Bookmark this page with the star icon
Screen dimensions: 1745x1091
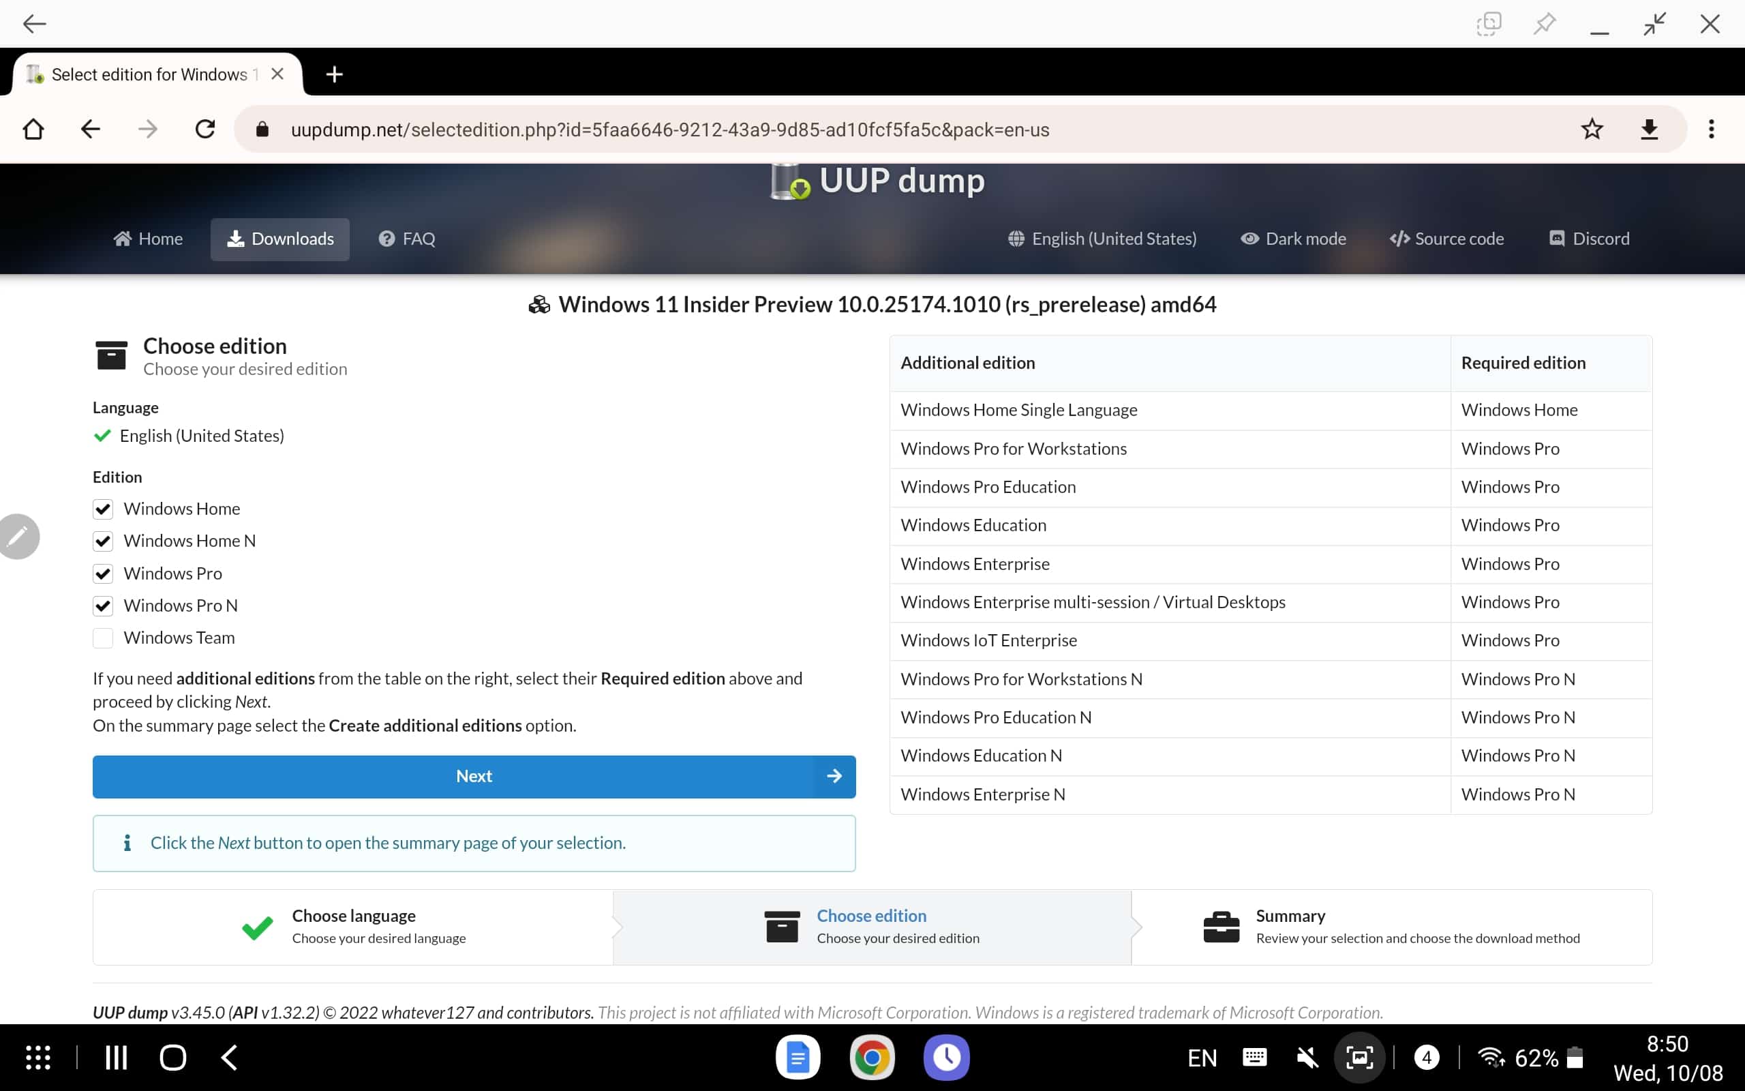pyautogui.click(x=1592, y=130)
